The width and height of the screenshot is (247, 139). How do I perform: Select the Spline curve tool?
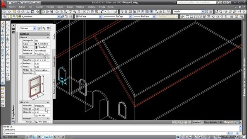coord(8,59)
